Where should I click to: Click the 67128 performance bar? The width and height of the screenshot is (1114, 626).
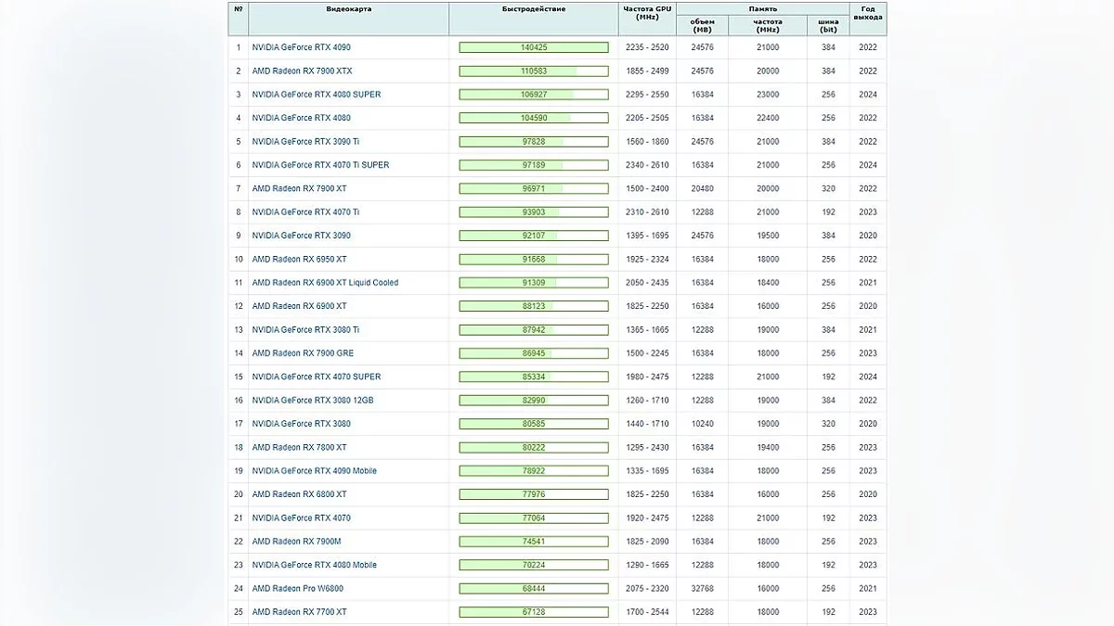[x=534, y=612]
